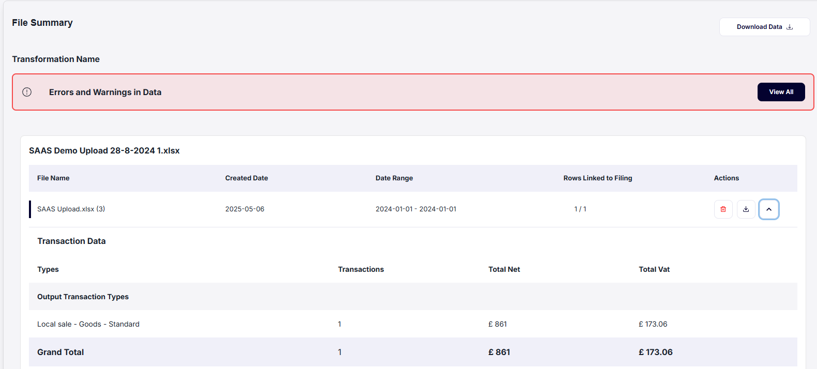Click the SAAS Demo Upload 28-8-2024 1.xlsx title
The width and height of the screenshot is (817, 369).
point(104,151)
